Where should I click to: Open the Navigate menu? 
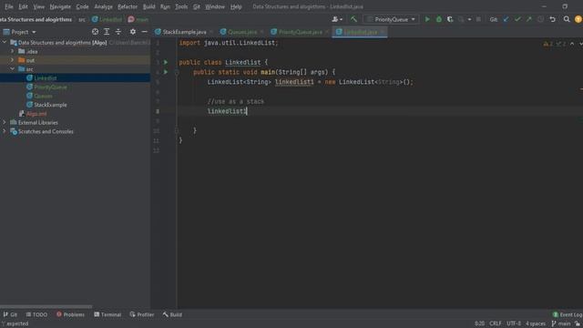coord(60,6)
